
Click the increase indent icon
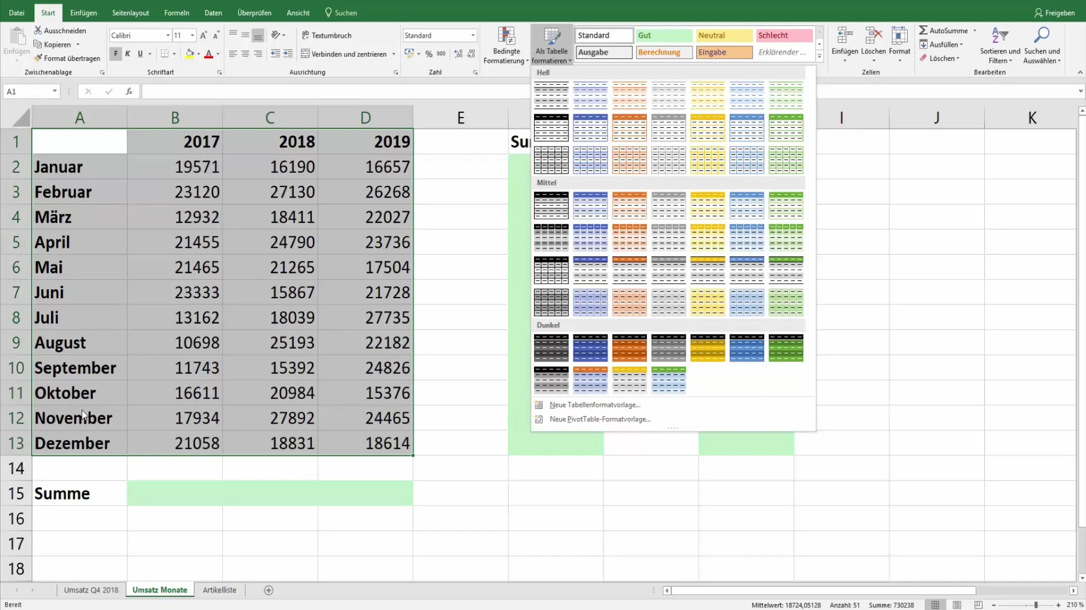point(288,54)
